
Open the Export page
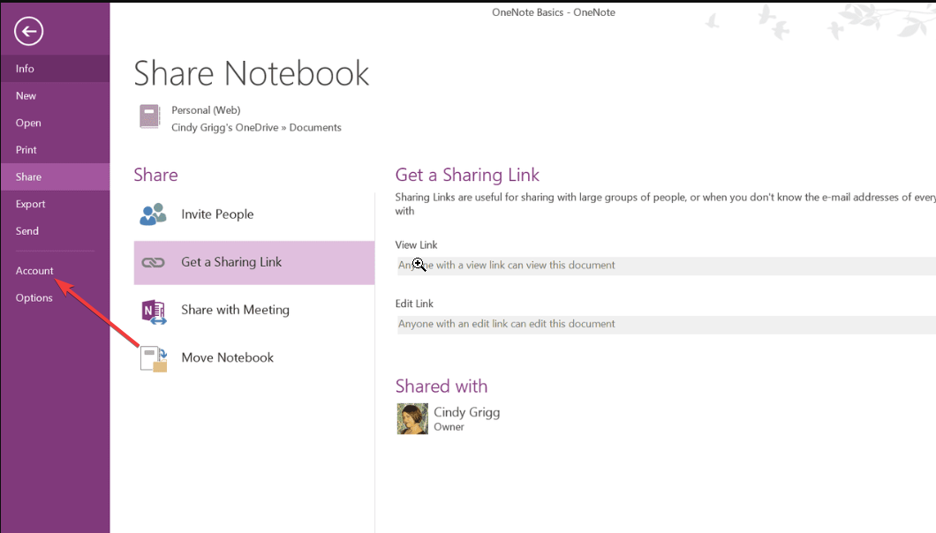pos(55,204)
